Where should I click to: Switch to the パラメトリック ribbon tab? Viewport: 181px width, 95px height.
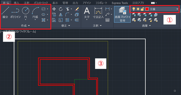tap(41, 3)
